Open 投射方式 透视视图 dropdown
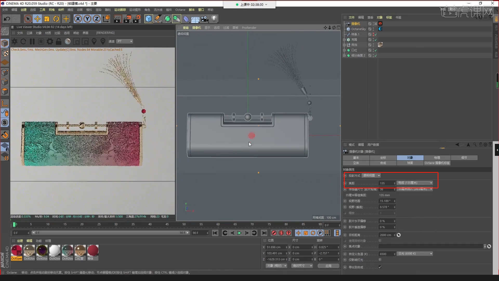Viewport: 499px width, 281px height. [x=371, y=176]
